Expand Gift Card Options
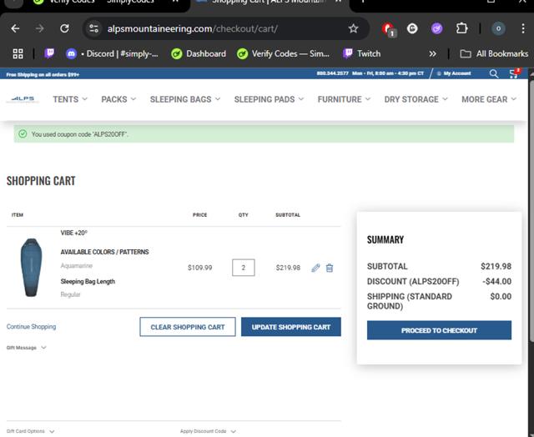The width and height of the screenshot is (534, 437). [30, 431]
